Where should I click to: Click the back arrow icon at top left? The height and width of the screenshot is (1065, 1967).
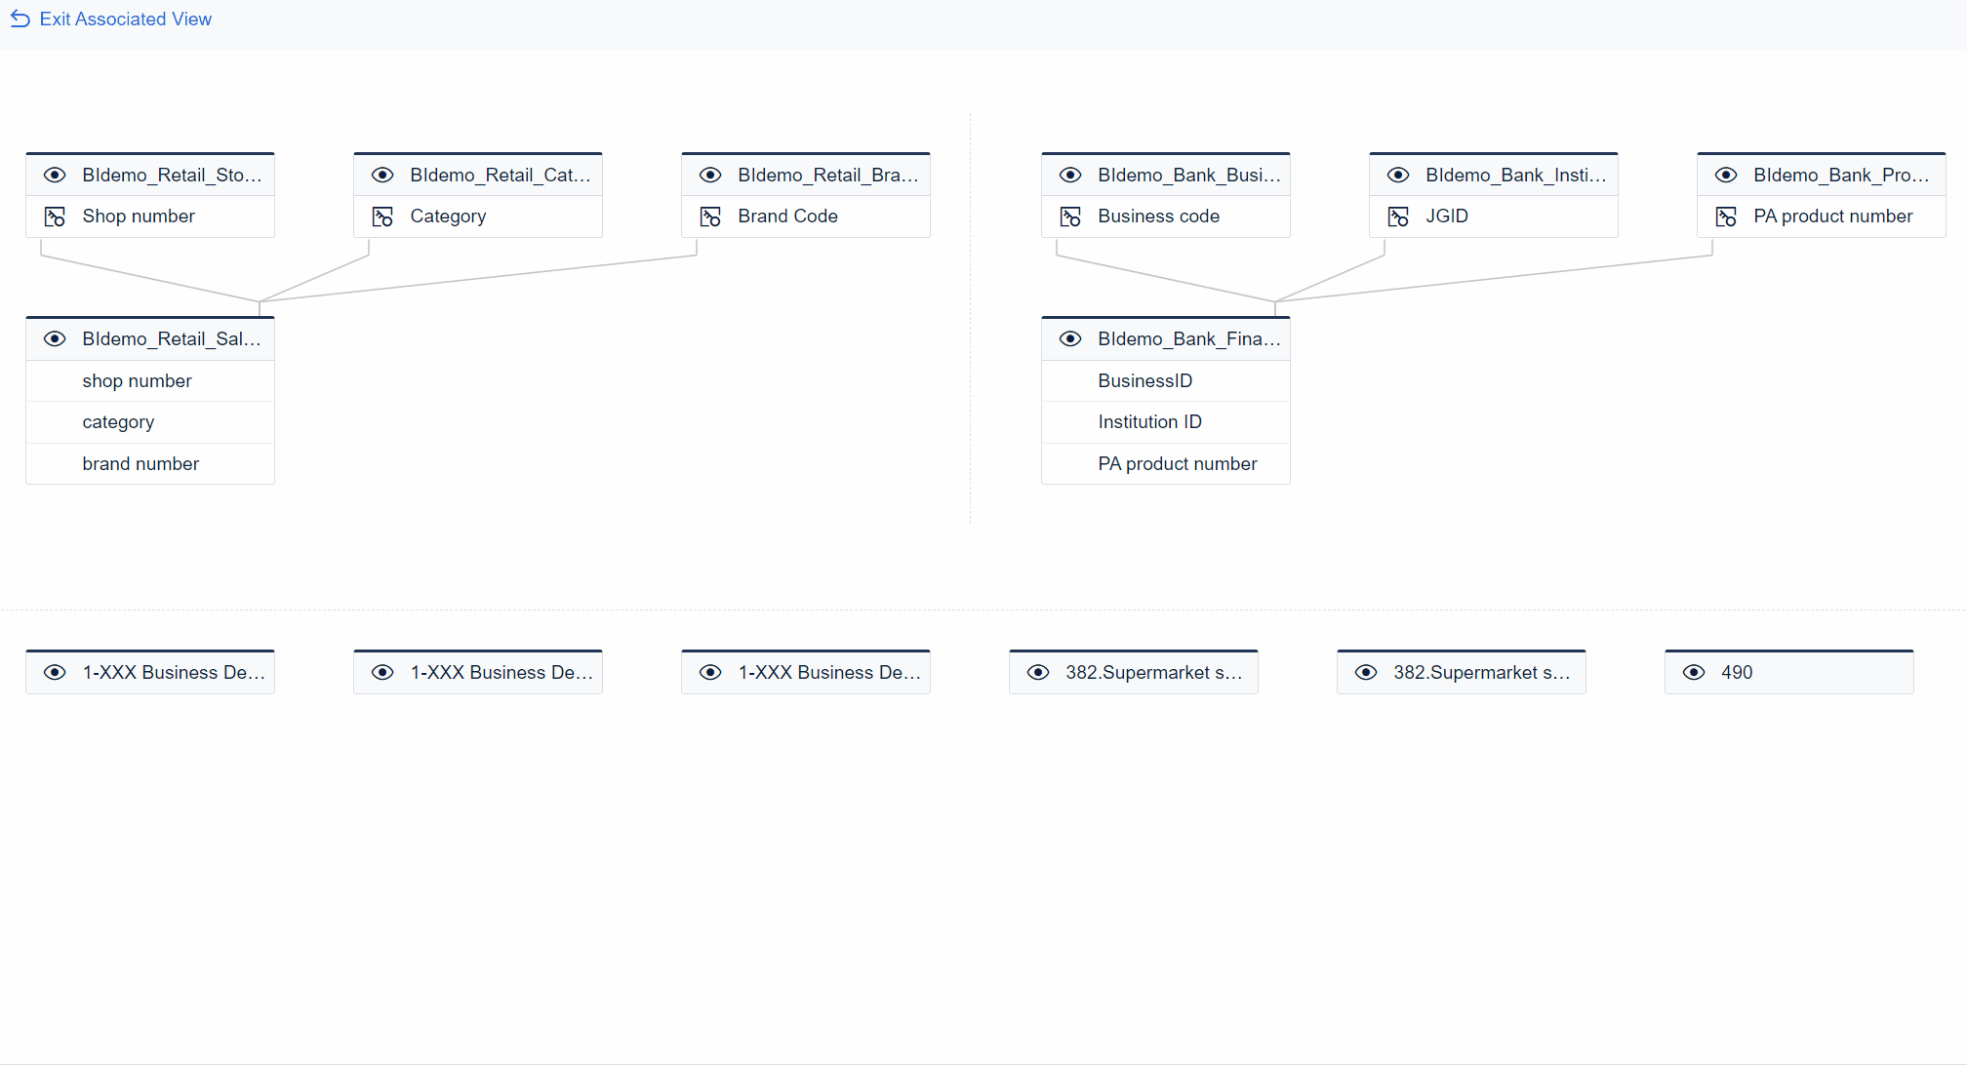click(20, 20)
